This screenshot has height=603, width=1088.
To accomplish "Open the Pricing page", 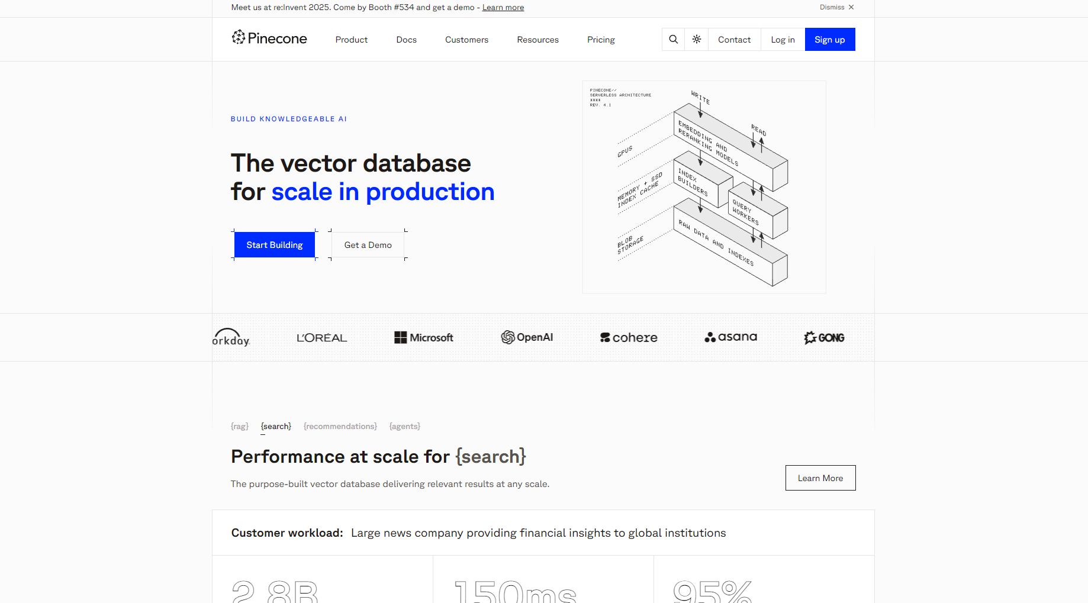I will [601, 40].
